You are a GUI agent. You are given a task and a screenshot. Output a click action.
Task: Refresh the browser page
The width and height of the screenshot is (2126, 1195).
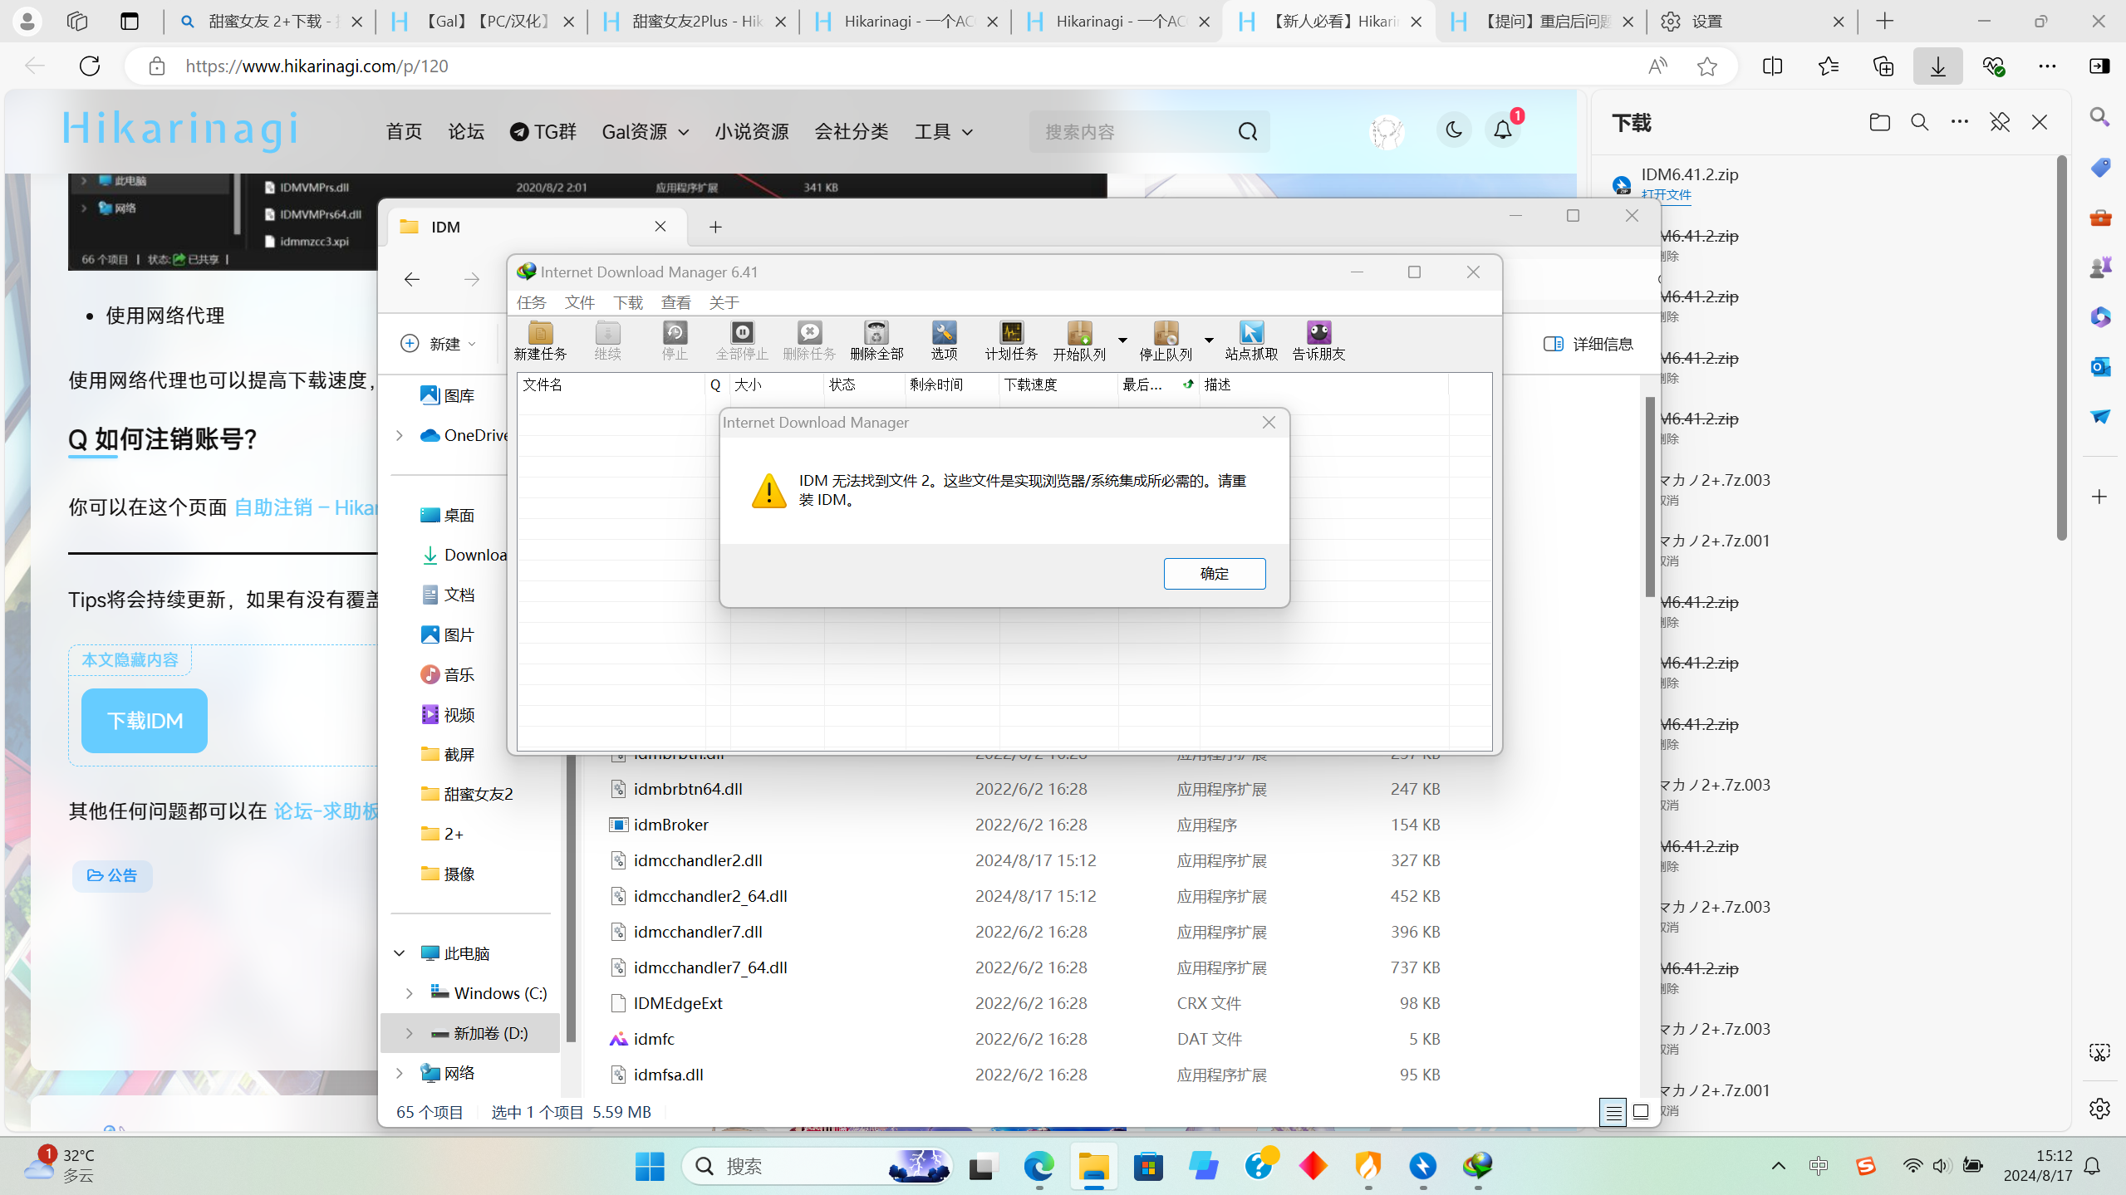pos(90,66)
